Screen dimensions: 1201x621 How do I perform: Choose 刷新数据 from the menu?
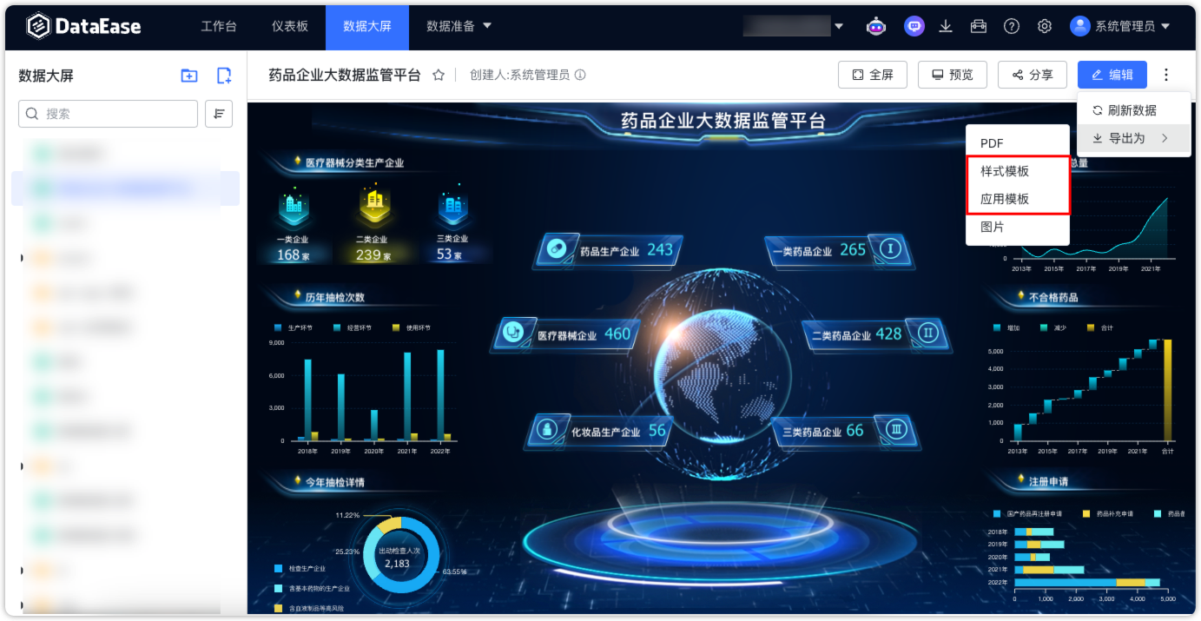(1134, 110)
